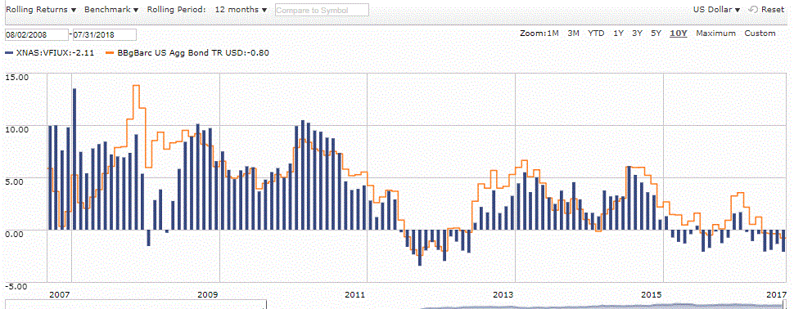
Task: Click the Reset undo arrow icon
Action: pyautogui.click(x=754, y=10)
